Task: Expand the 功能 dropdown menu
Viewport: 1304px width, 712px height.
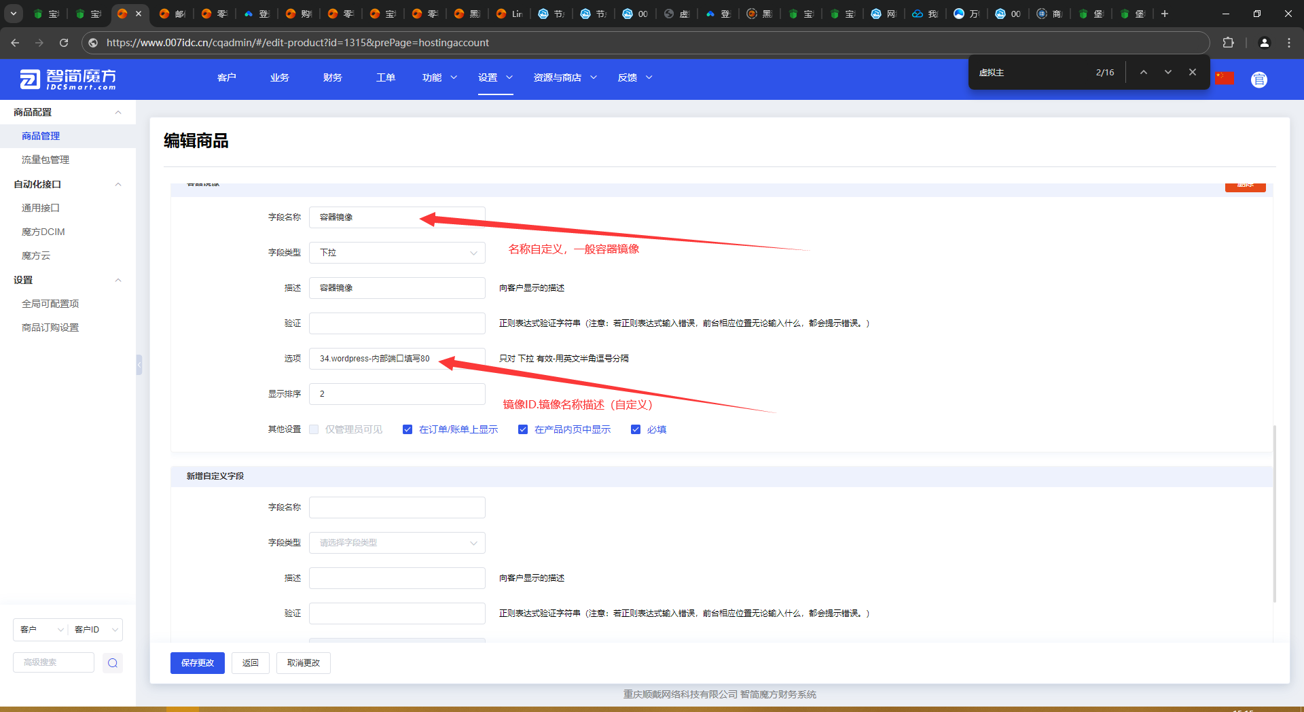Action: pyautogui.click(x=439, y=77)
